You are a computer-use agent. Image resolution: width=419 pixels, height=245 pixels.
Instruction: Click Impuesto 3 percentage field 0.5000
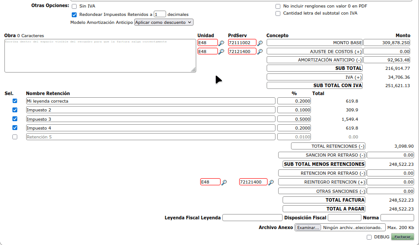[294, 119]
